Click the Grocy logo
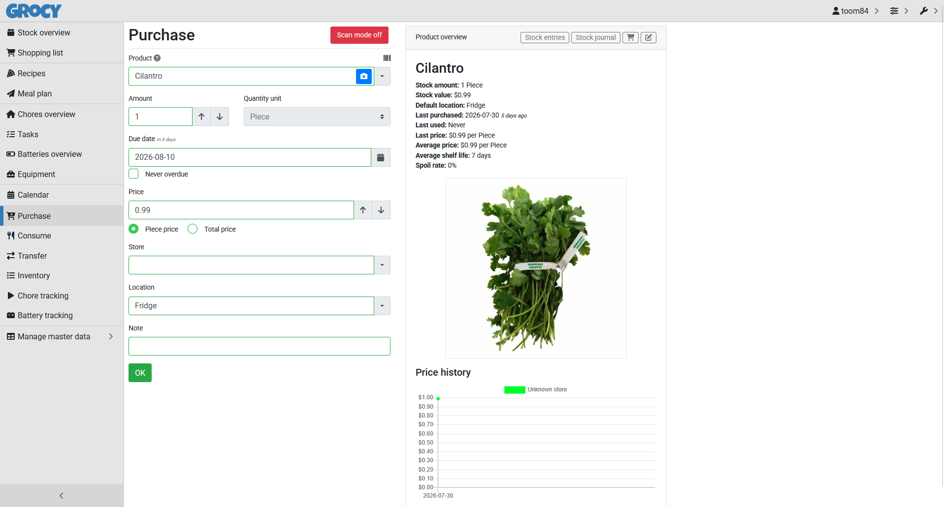Screen dimensions: 944x507 coord(34,11)
